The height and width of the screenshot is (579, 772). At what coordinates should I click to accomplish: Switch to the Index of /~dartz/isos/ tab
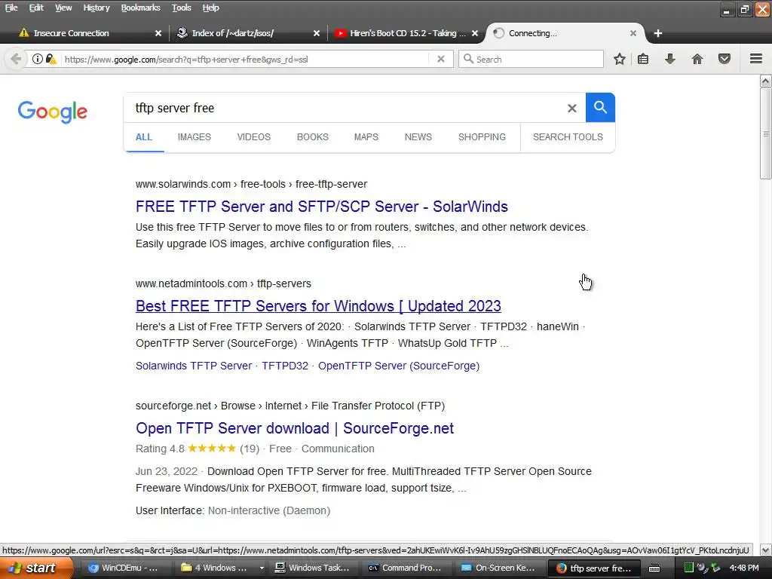[247, 33]
